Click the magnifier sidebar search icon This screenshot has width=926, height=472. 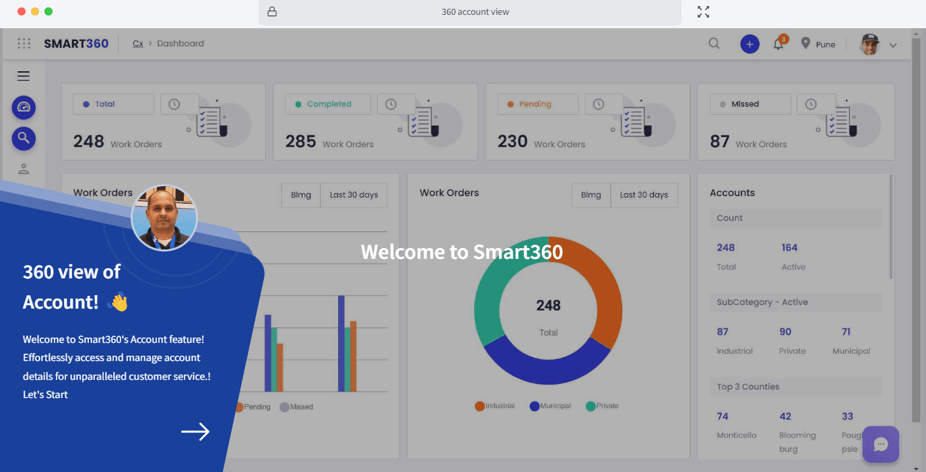tap(24, 138)
